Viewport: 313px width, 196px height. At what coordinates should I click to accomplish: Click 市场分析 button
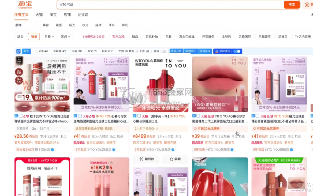(176, 51)
